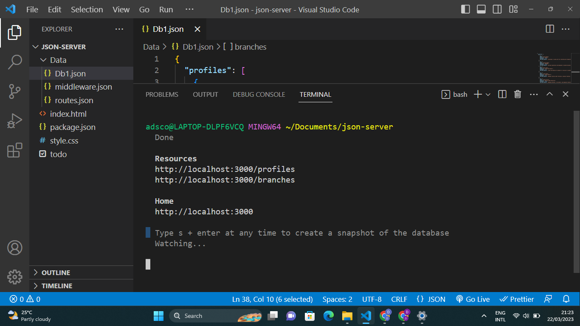This screenshot has height=326, width=580.
Task: Split the terminal
Action: [x=502, y=94]
